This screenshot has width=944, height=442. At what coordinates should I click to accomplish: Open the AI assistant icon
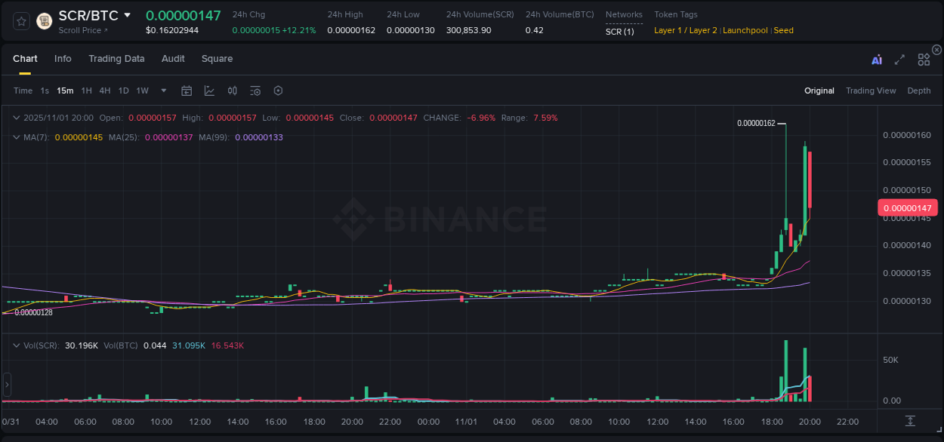(x=876, y=58)
